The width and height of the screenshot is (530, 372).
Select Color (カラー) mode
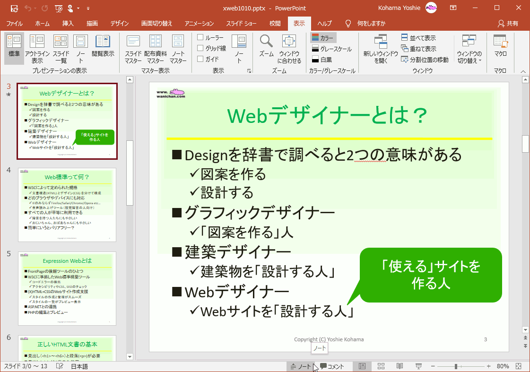point(323,37)
